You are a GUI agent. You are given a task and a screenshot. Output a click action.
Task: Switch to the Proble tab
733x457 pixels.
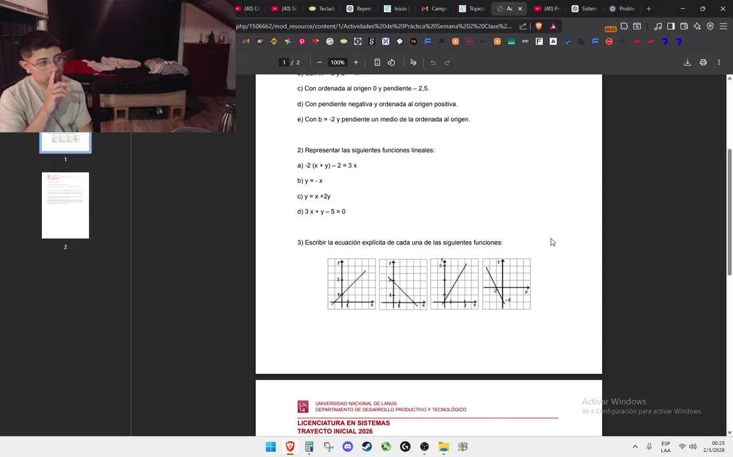[x=622, y=8]
